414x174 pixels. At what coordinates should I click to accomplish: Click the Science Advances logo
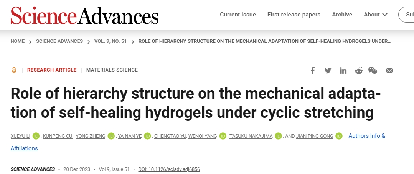click(84, 15)
